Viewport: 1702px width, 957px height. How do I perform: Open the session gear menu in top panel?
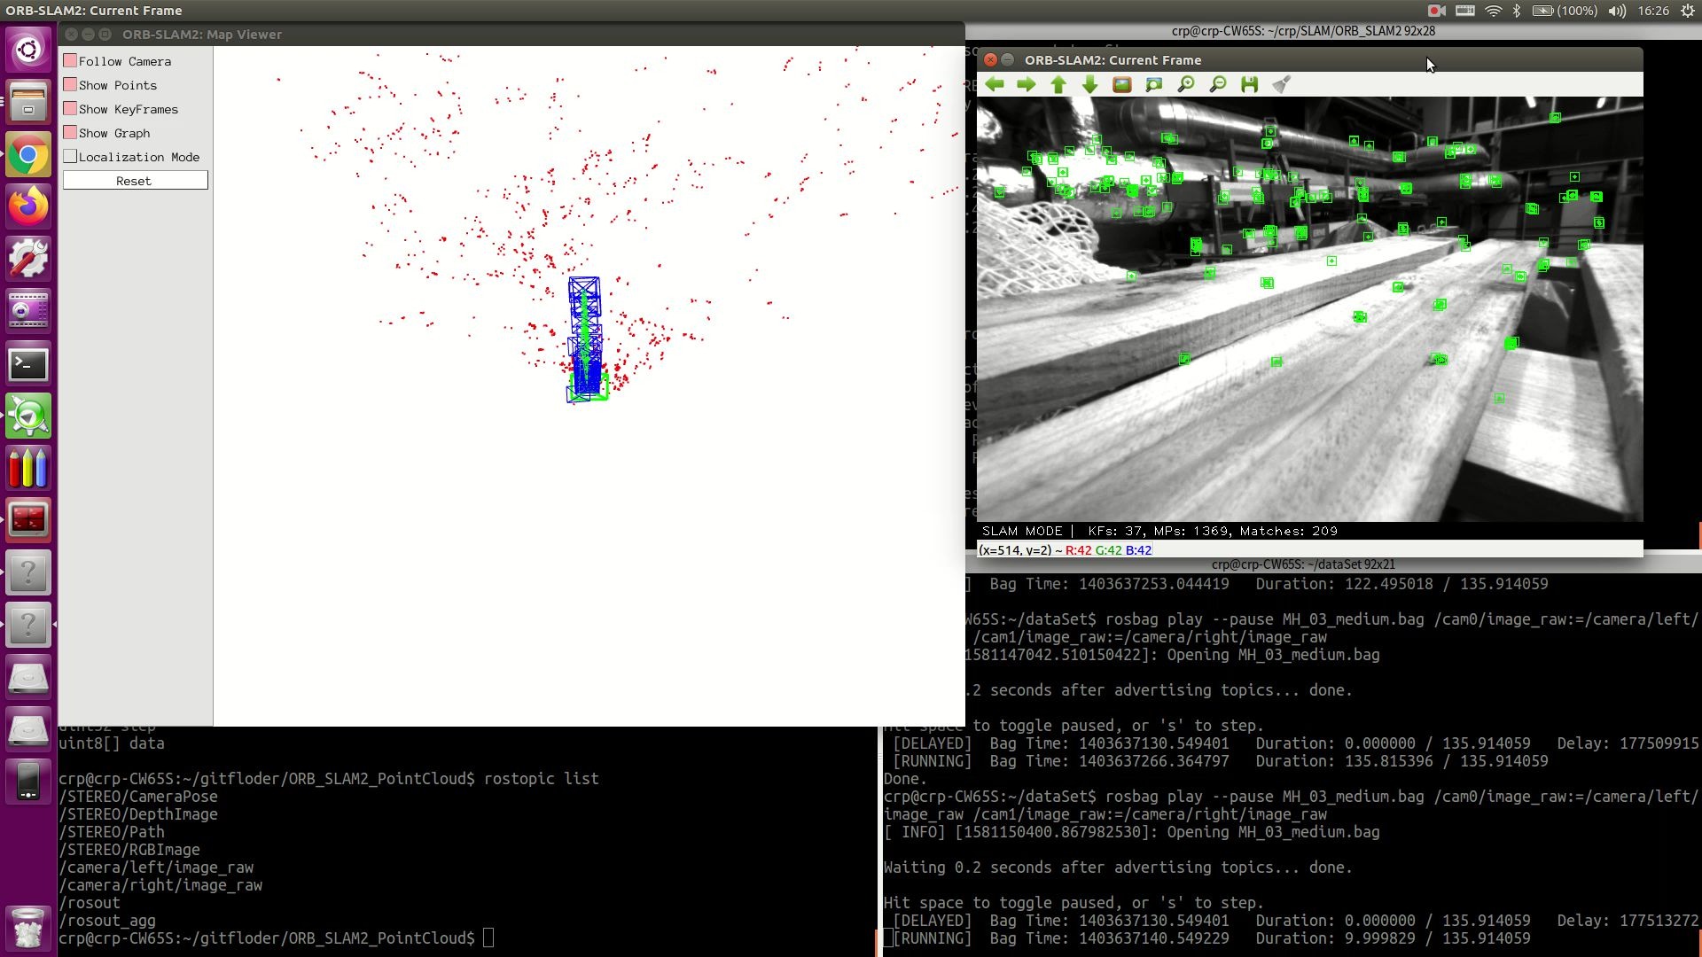(1688, 11)
